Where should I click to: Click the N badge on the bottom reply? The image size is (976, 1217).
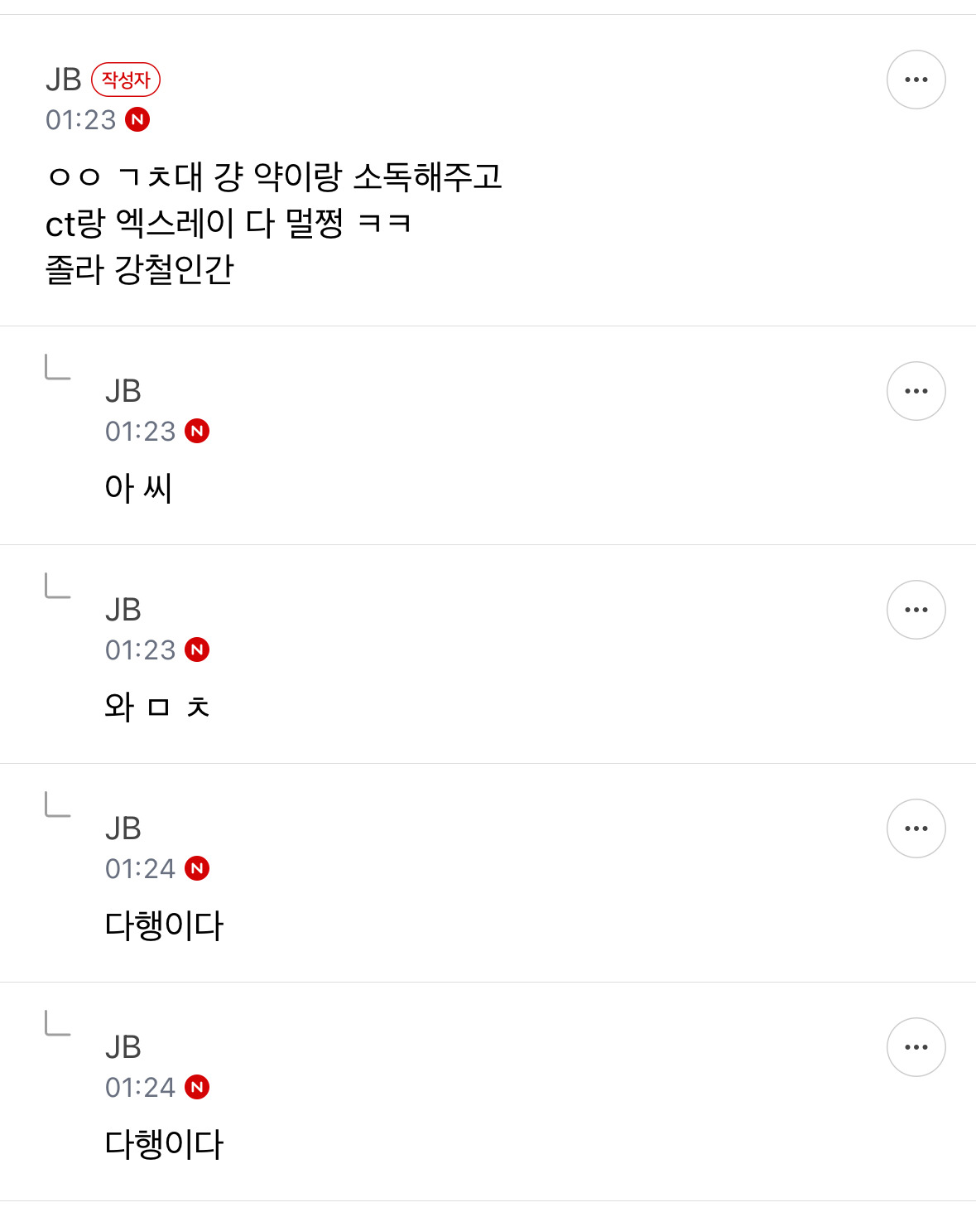tap(197, 1088)
